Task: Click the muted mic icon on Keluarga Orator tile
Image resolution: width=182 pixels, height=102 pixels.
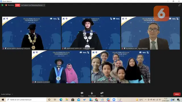Action: click(93, 82)
